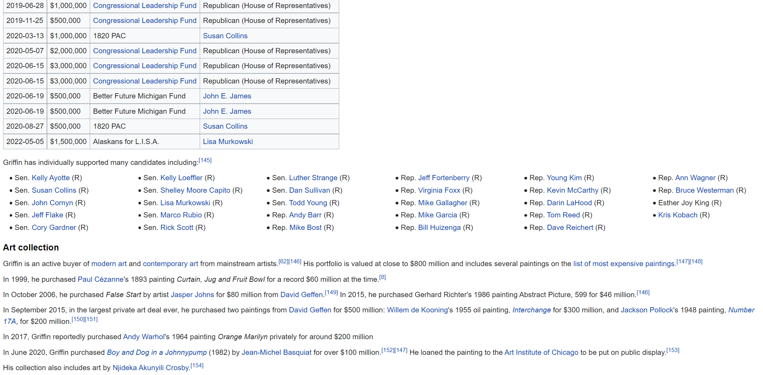Select the '$1,500,000' amount cell
763x375 pixels.
click(68, 142)
